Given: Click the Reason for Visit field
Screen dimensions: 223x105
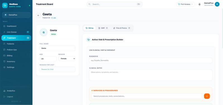Looking at the screenshot, I should (57, 69).
